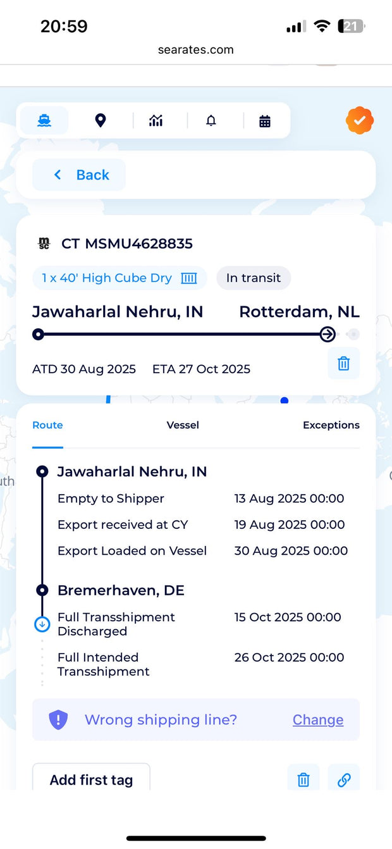392x849 pixels.
Task: Click the copy link icon at bottom
Action: point(344,779)
